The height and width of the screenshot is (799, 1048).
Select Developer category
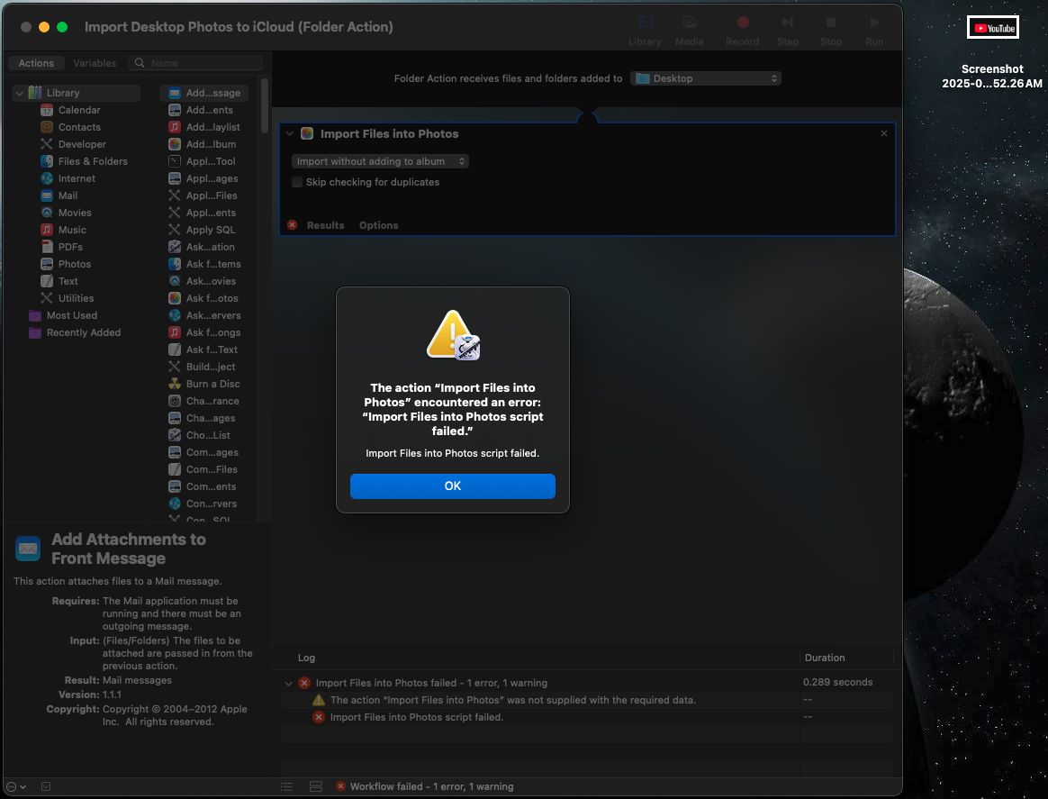point(82,144)
